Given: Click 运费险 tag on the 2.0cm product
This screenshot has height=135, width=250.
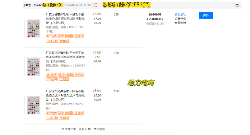Looking at the screenshot, I should point(64,41).
